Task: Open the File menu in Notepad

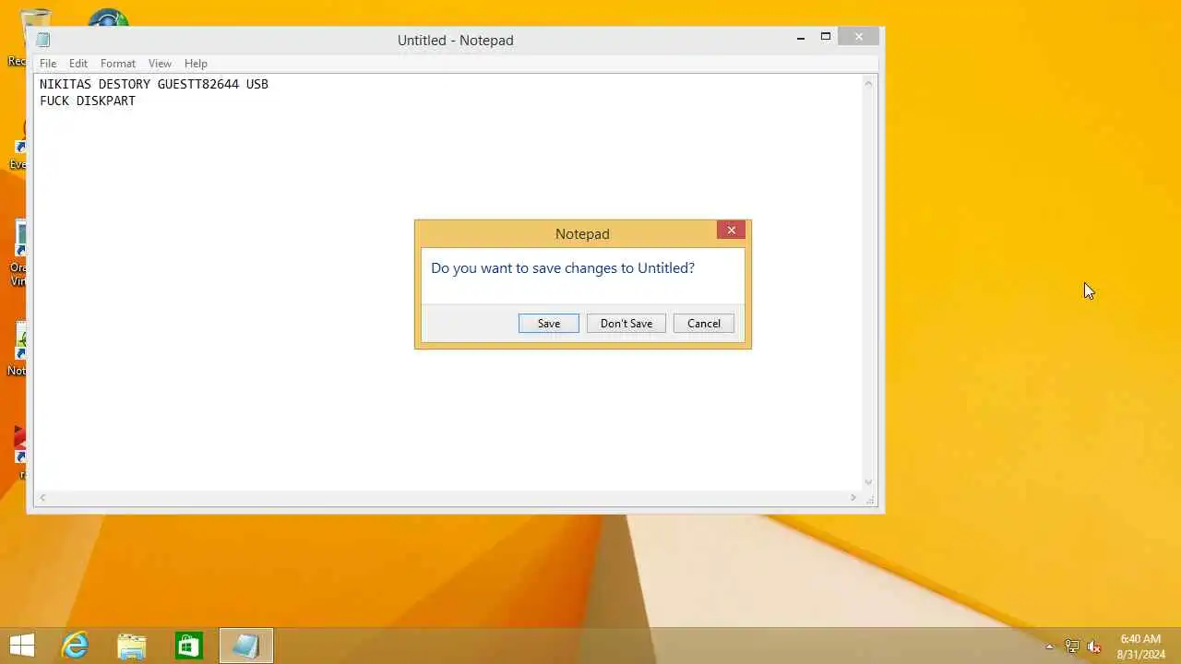Action: point(48,64)
